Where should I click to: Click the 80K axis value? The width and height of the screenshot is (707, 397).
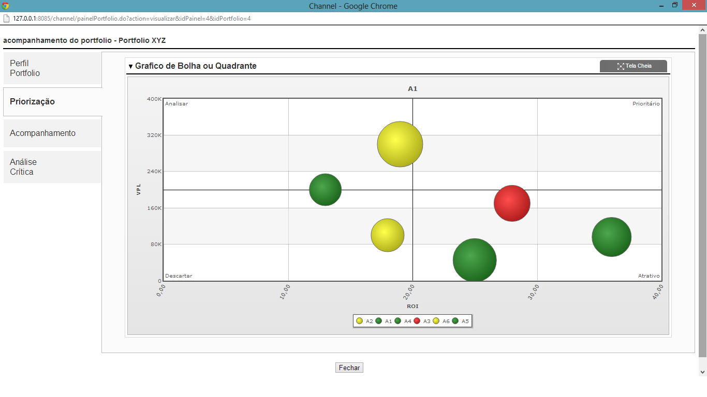coord(156,245)
